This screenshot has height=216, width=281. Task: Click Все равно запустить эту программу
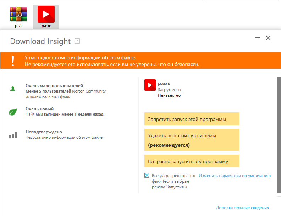(x=192, y=161)
